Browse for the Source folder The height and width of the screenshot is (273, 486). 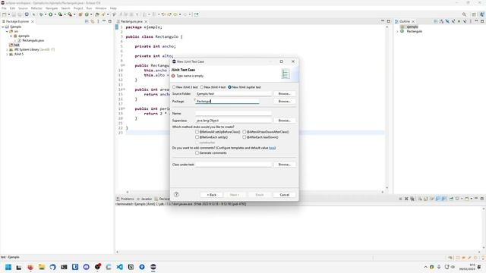pyautogui.click(x=284, y=93)
